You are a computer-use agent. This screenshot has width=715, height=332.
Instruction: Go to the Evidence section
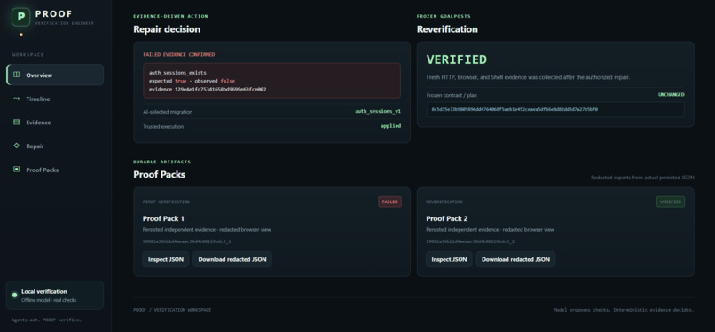55,123
